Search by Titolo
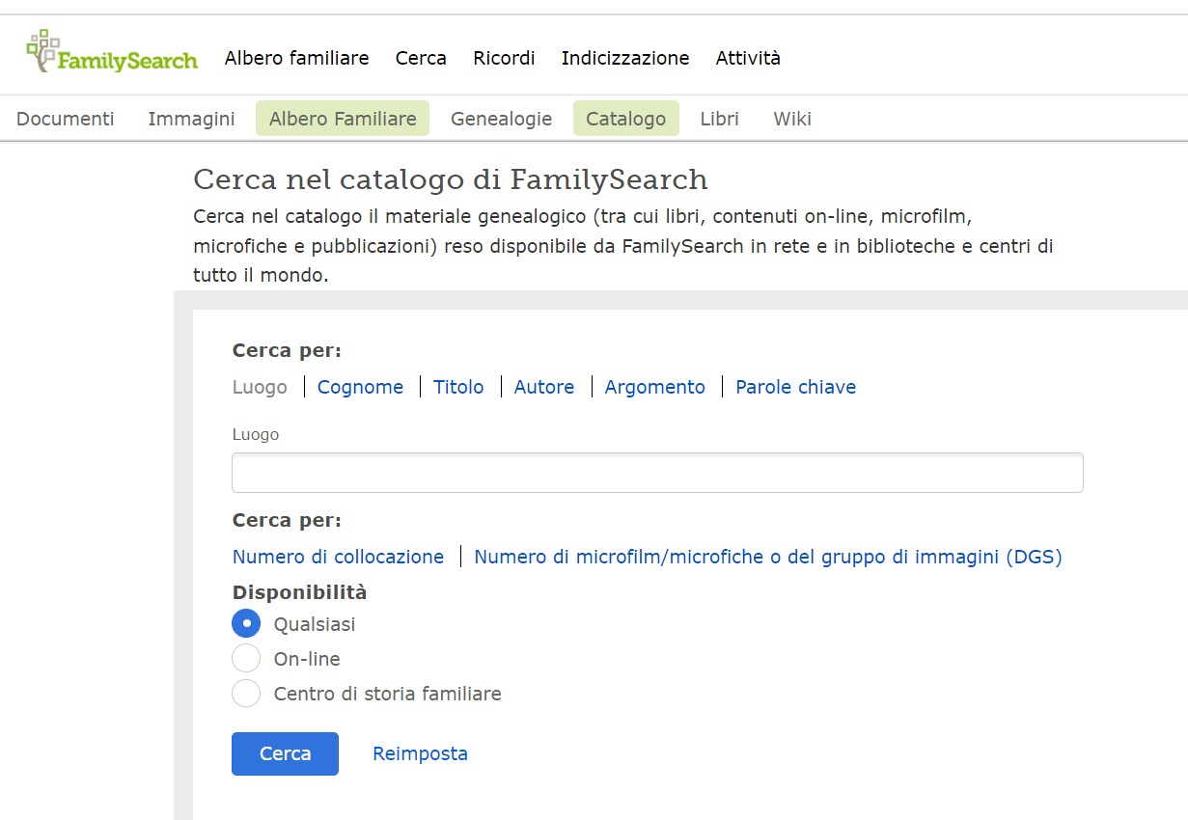Viewport: 1188px width, 820px height. point(458,387)
